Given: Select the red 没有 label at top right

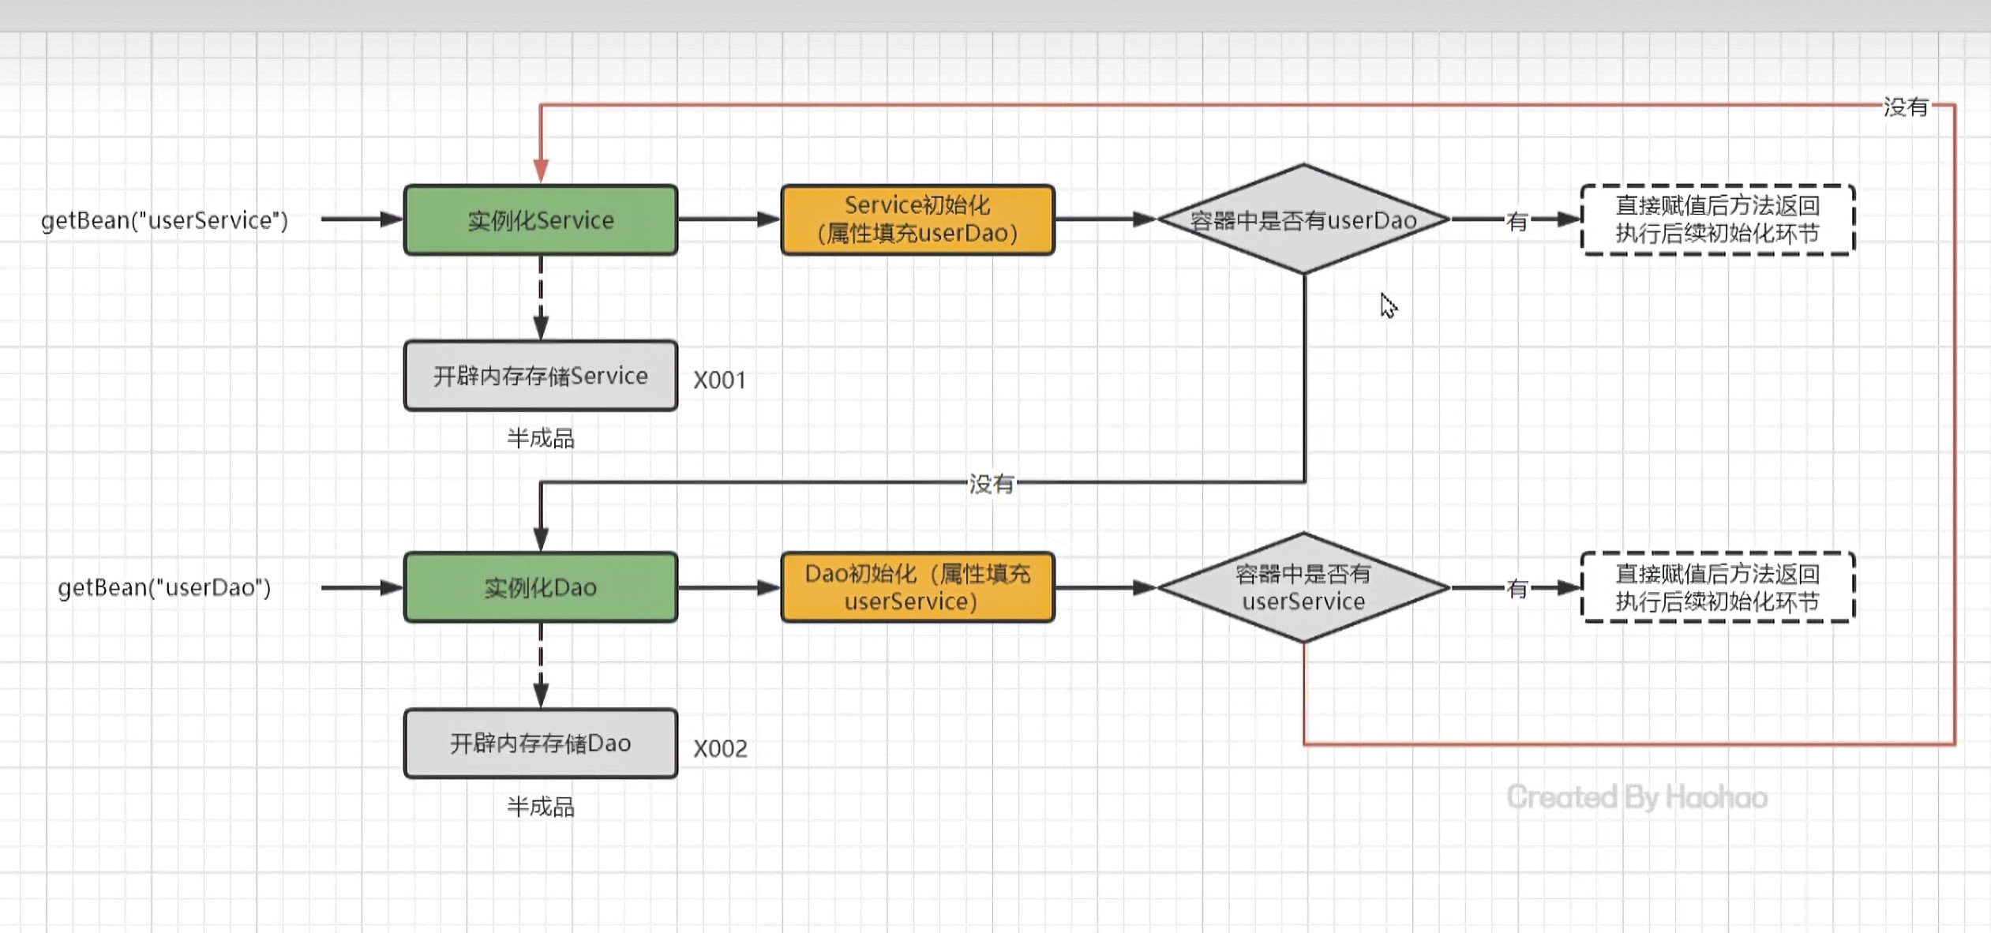Looking at the screenshot, I should pyautogui.click(x=1906, y=107).
